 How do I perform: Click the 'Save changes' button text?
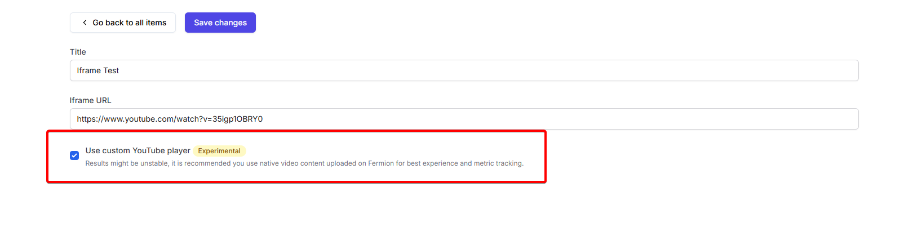click(x=220, y=23)
